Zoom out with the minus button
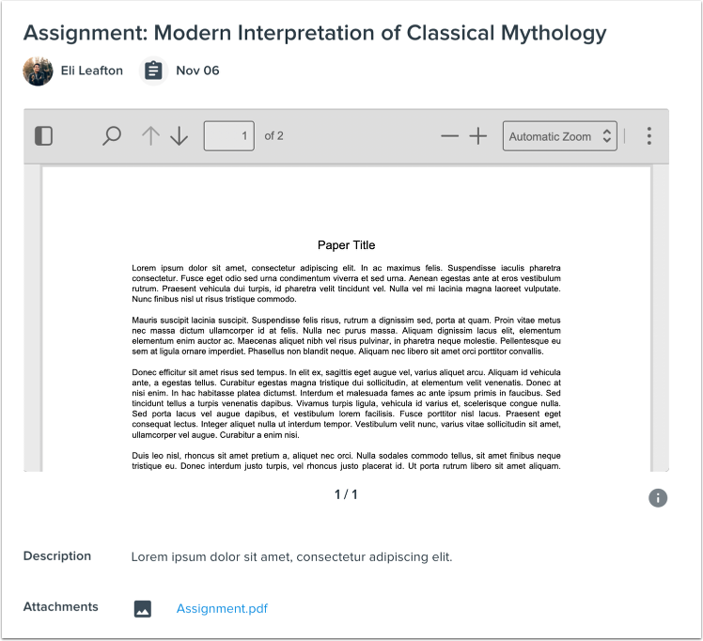The height and width of the screenshot is (641, 703). pos(449,136)
